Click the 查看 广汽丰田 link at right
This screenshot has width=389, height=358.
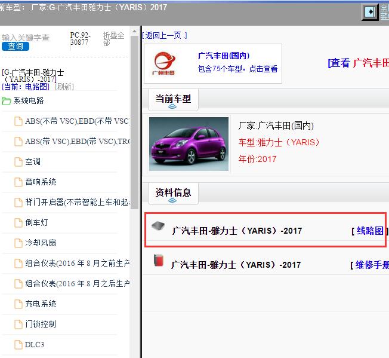click(358, 63)
